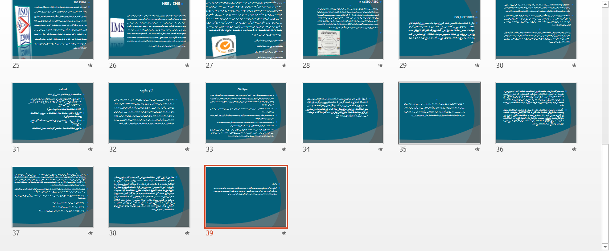Click the animation star icon under slide 30
Screen dimensions: 609x251
tap(574, 66)
